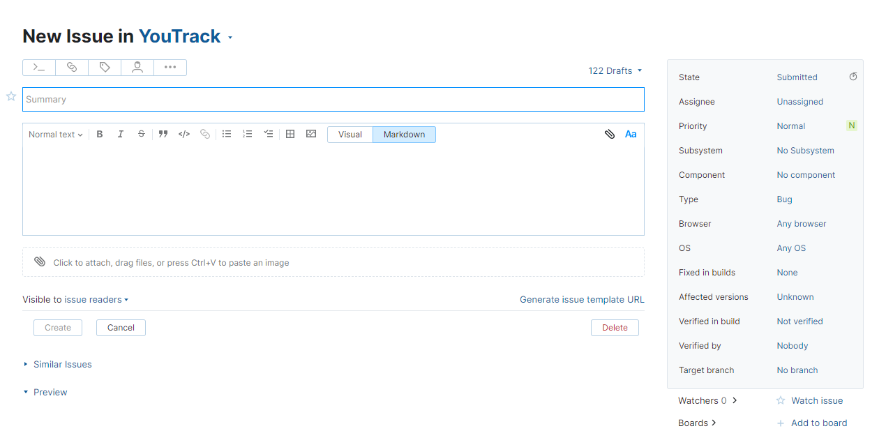886x447 pixels.
Task: Toggle italic formatting
Action: click(120, 134)
